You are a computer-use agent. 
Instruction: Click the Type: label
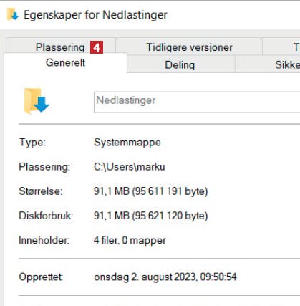32,143
